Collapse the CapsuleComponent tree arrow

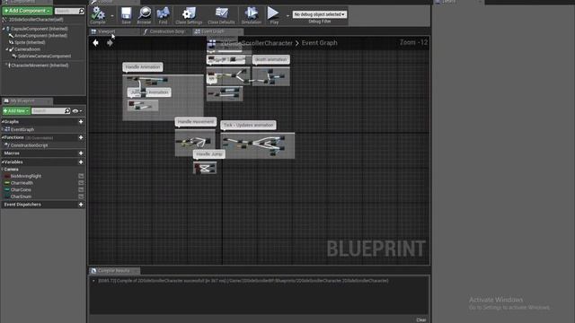pos(4,29)
